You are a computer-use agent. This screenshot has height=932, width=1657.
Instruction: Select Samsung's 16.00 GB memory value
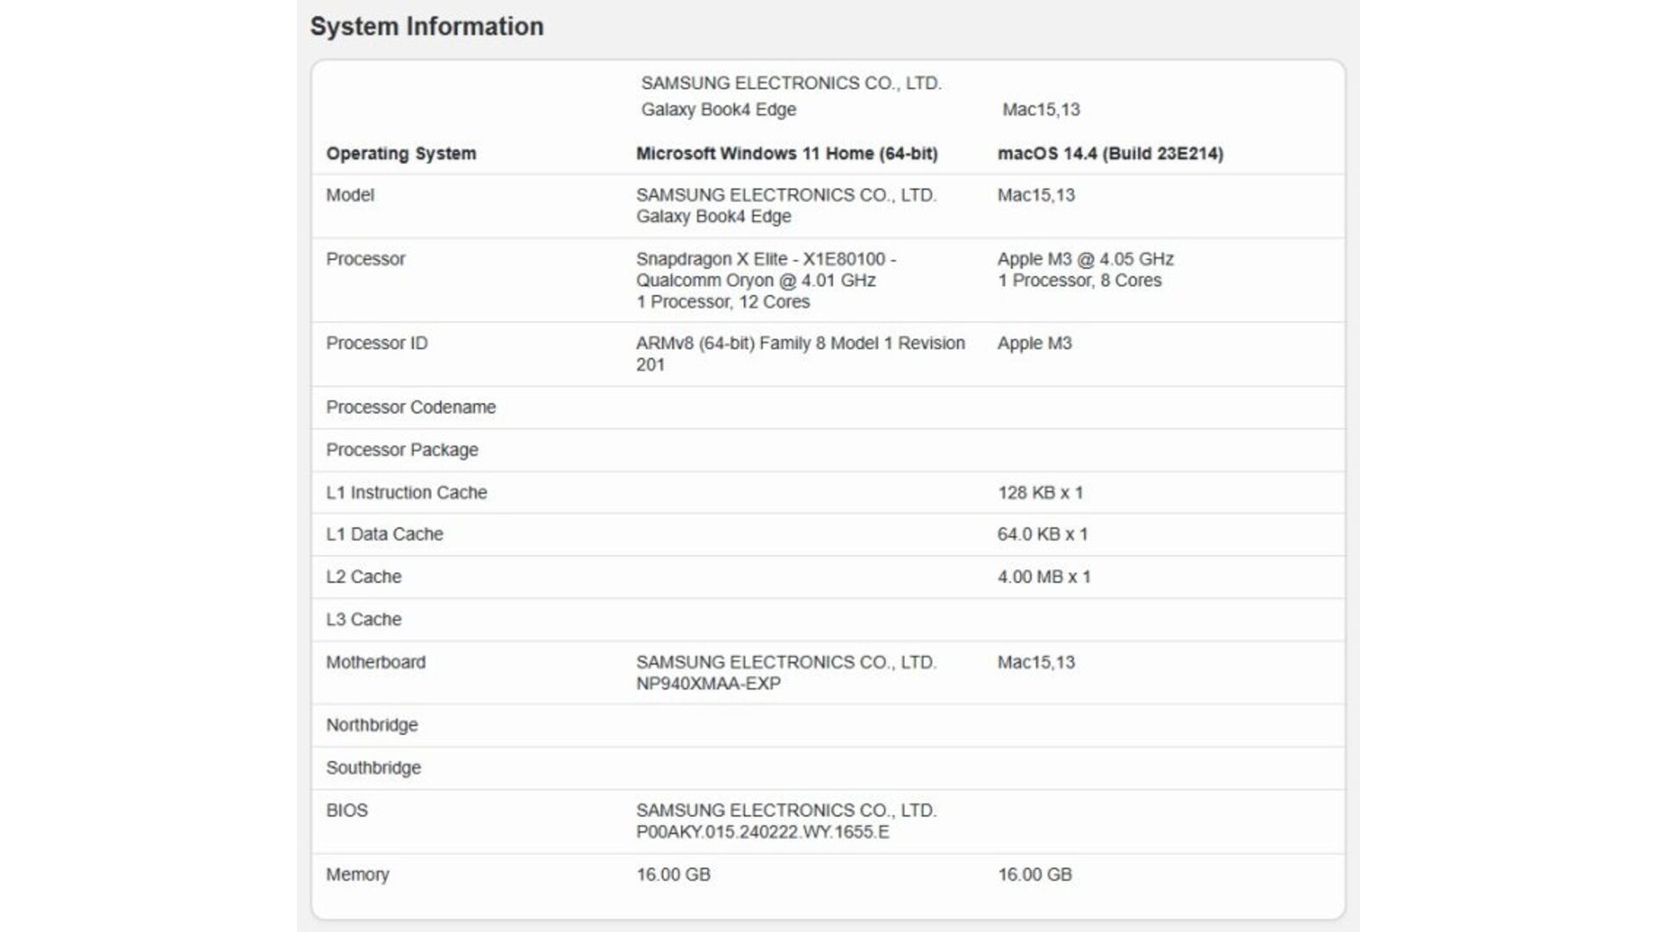(673, 874)
